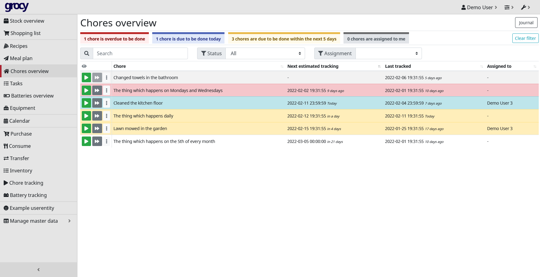Open the wrench settings menu
This screenshot has height=277, width=540.
pyautogui.click(x=525, y=7)
